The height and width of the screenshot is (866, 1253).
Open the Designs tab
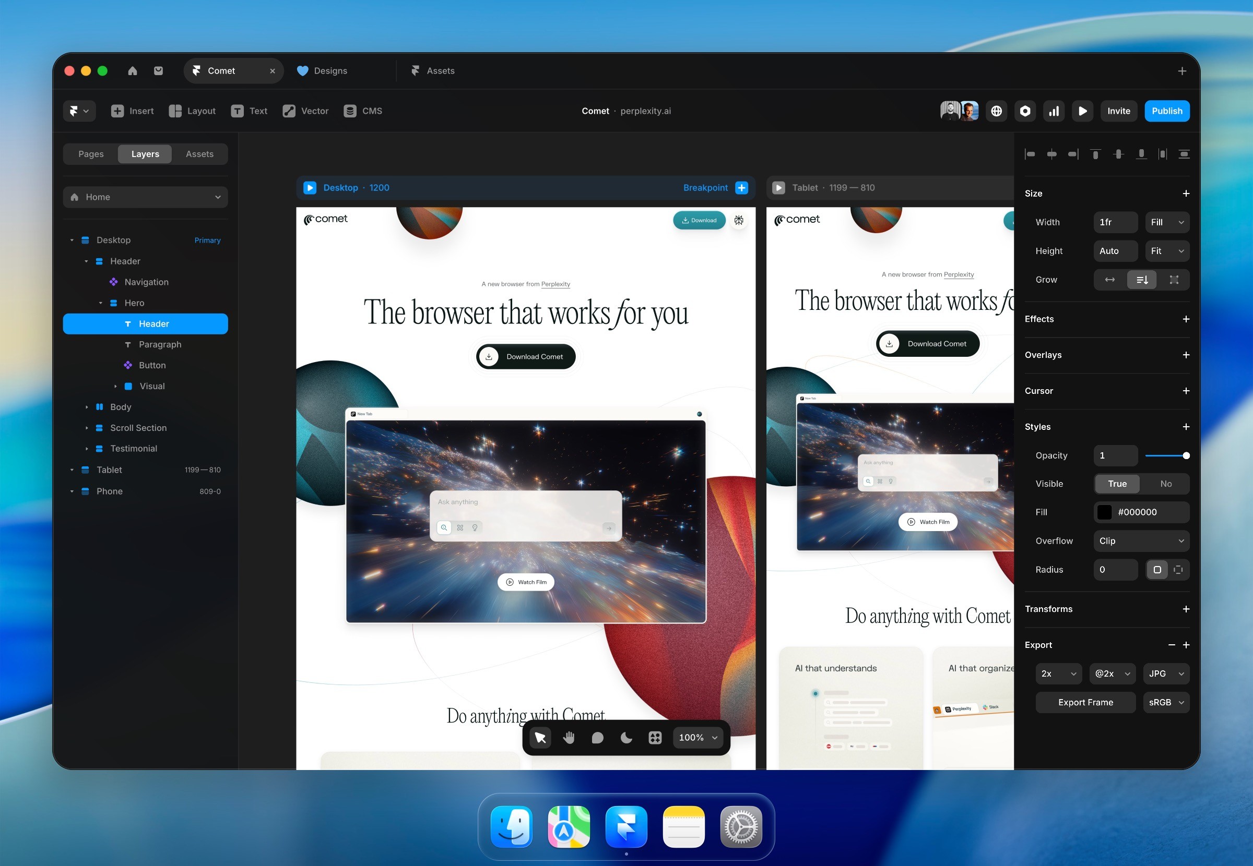[330, 70]
